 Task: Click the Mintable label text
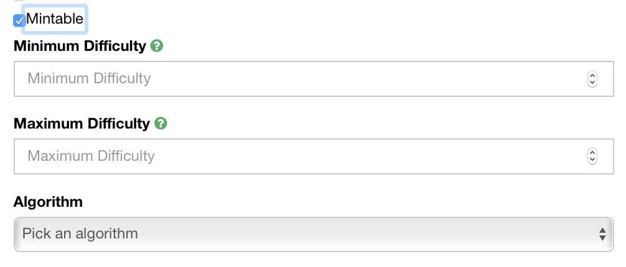click(x=55, y=19)
